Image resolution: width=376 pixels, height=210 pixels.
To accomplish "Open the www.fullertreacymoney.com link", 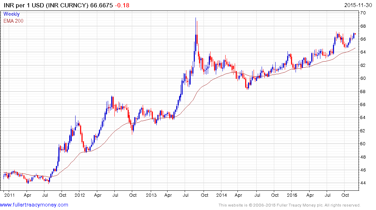I will (34, 205).
